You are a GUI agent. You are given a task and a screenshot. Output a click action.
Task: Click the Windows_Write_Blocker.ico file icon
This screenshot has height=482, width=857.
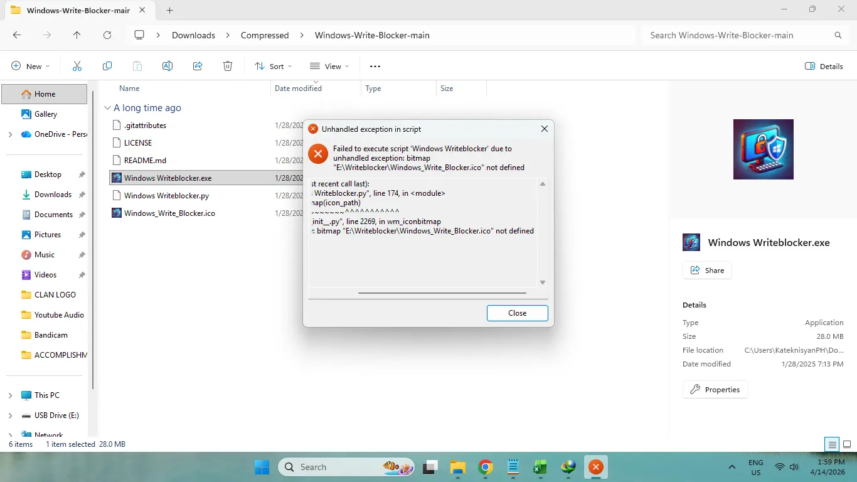[116, 213]
